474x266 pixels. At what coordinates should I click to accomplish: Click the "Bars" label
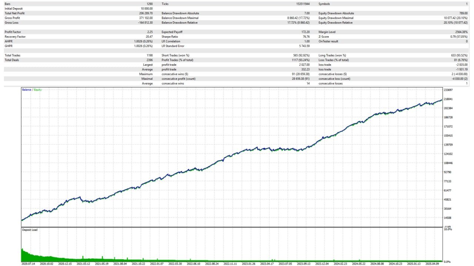pyautogui.click(x=7, y=4)
